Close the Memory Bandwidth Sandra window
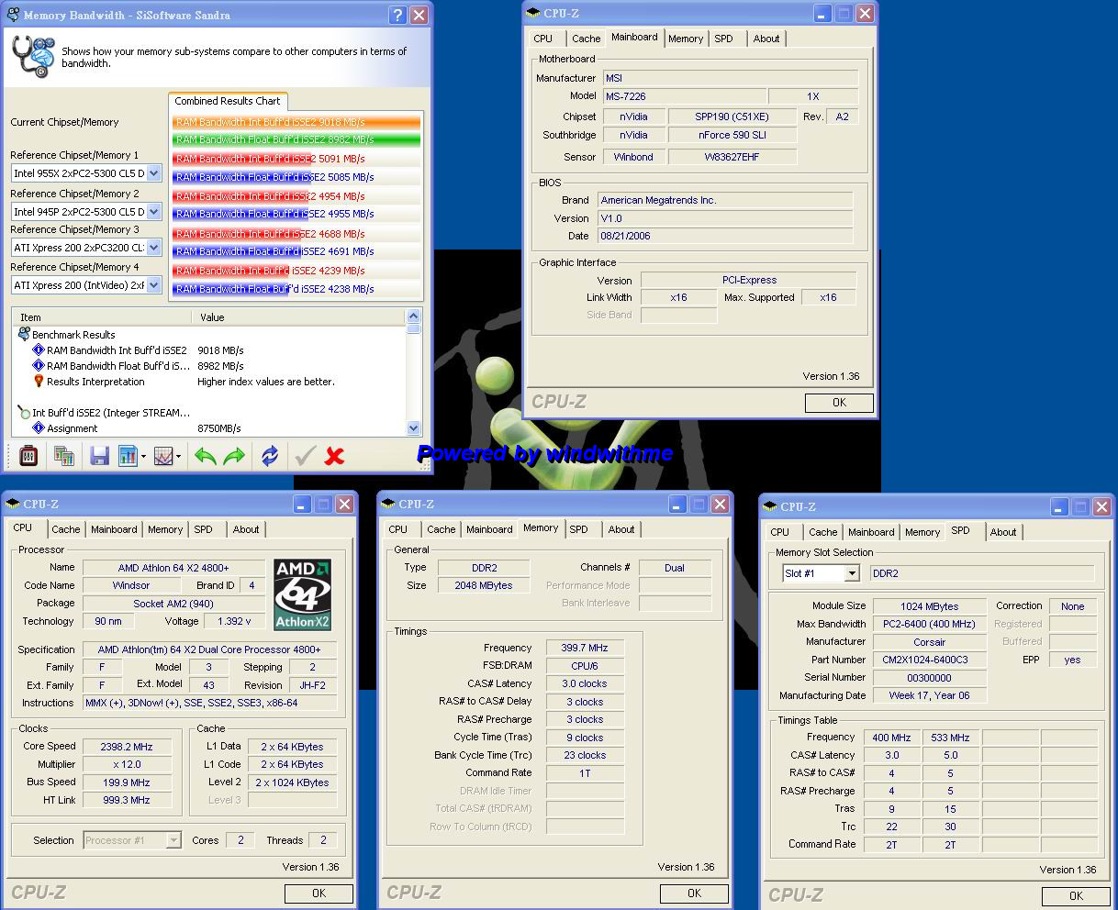The height and width of the screenshot is (910, 1118). click(419, 15)
